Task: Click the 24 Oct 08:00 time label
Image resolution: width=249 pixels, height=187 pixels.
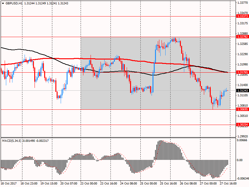Action: pos(129,184)
